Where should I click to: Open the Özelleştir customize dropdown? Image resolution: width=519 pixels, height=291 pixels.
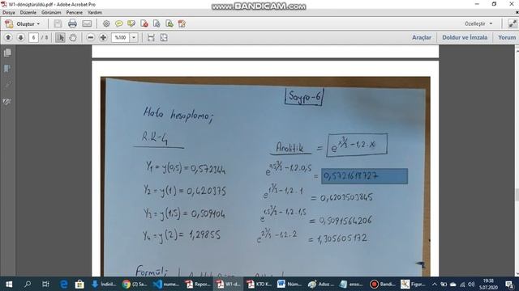[x=478, y=23]
